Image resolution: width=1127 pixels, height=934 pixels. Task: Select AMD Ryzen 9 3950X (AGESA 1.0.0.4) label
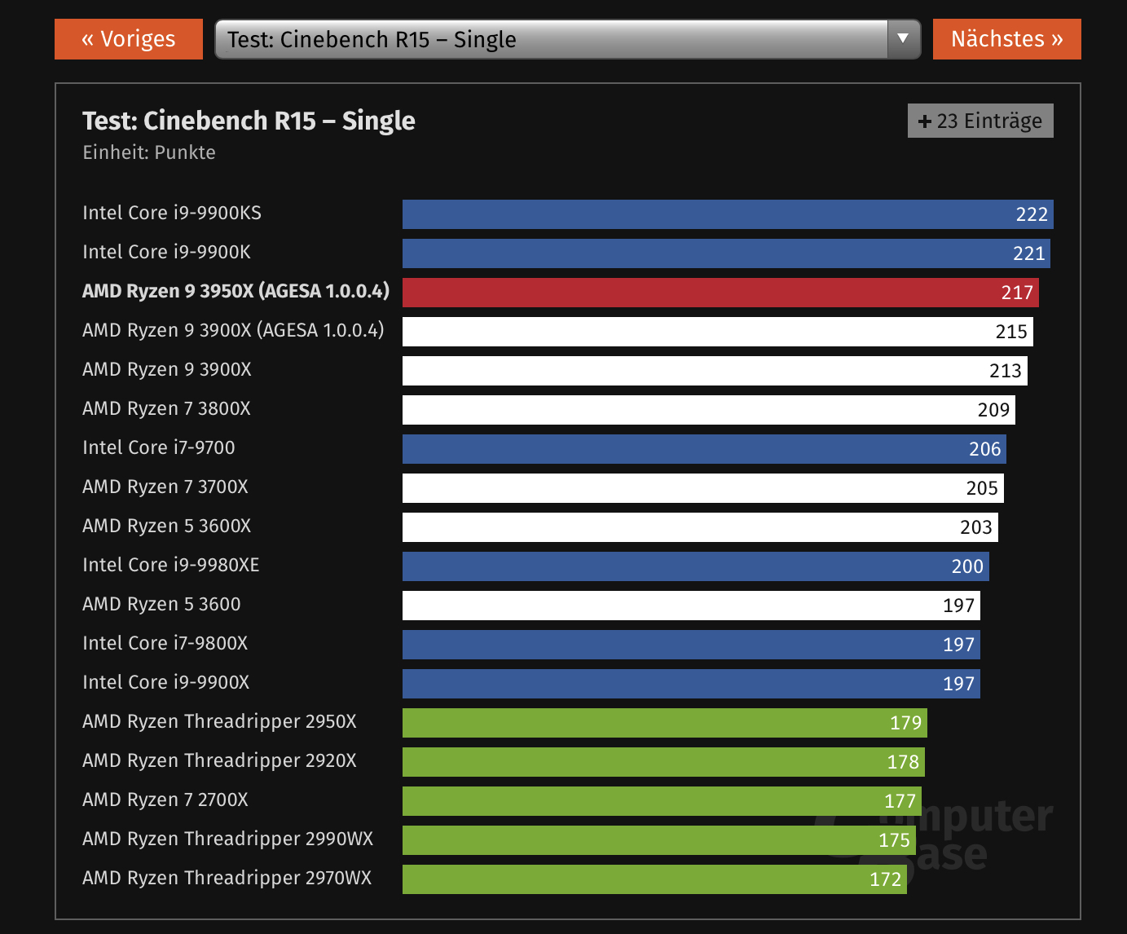(236, 291)
